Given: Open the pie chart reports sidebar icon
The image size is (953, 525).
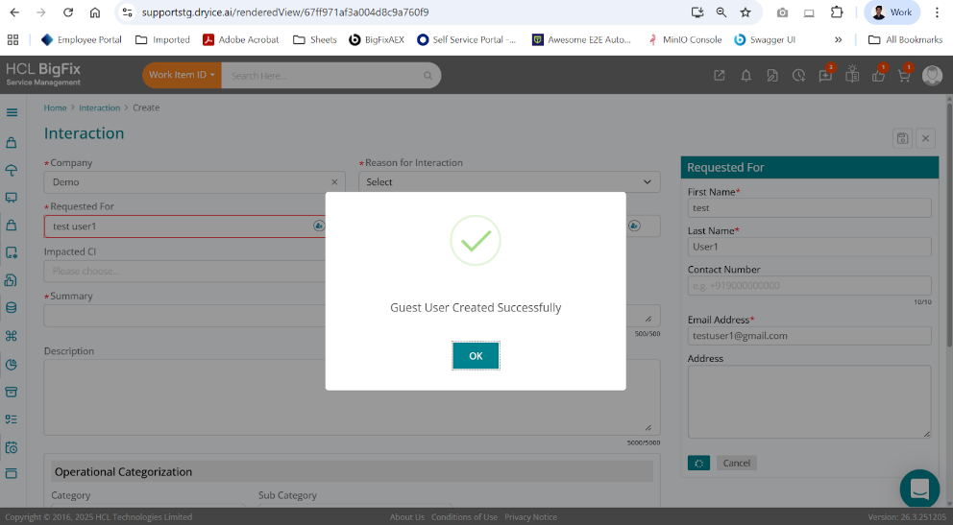Looking at the screenshot, I should 11,364.
